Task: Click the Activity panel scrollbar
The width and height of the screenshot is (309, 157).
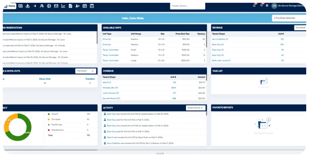Action: (206, 113)
